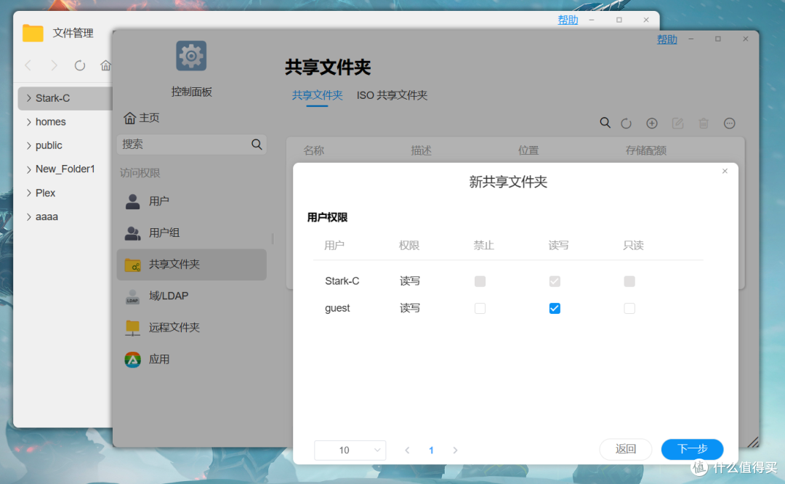Open 主页 in Control Panel sidebar
The image size is (785, 484).
(x=142, y=118)
